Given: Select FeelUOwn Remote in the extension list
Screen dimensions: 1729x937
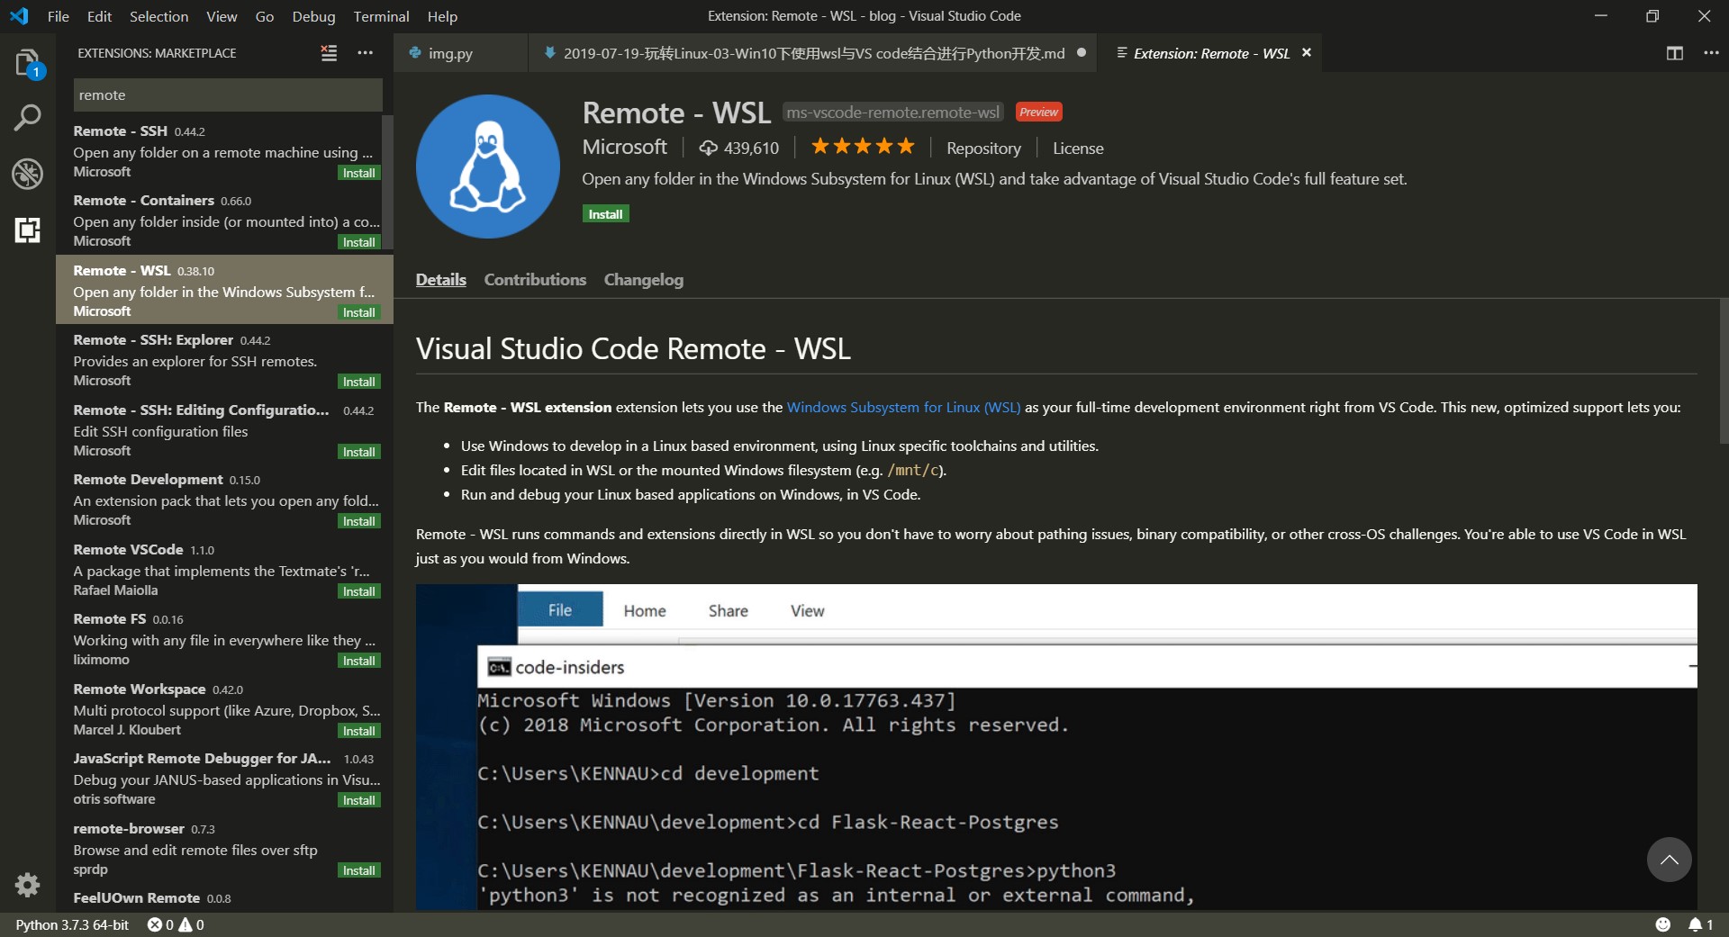Looking at the screenshot, I should [x=224, y=898].
